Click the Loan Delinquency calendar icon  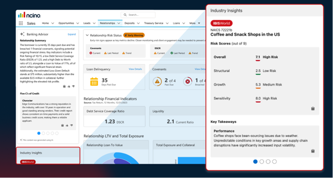pyautogui.click(x=94, y=81)
